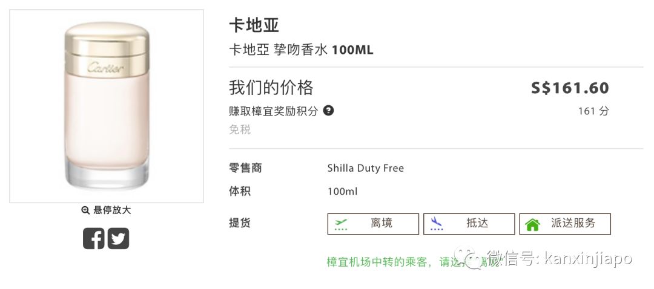
Task: Click the green house delivery icon
Action: coord(532,225)
